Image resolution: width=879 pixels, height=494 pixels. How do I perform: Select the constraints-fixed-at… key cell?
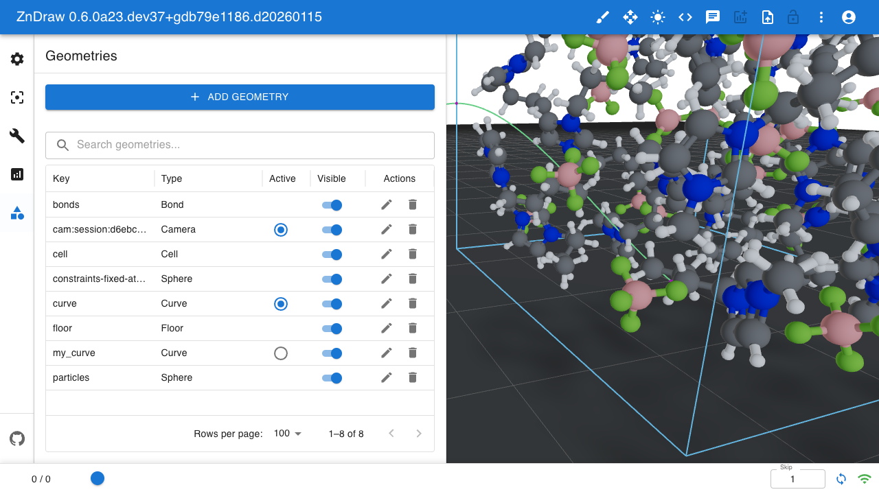click(100, 279)
